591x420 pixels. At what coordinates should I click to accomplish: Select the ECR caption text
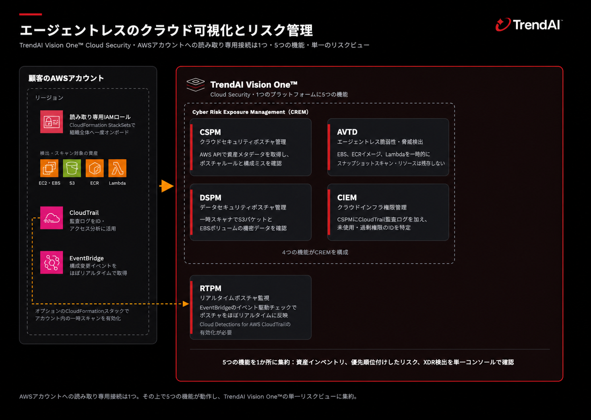click(x=95, y=183)
